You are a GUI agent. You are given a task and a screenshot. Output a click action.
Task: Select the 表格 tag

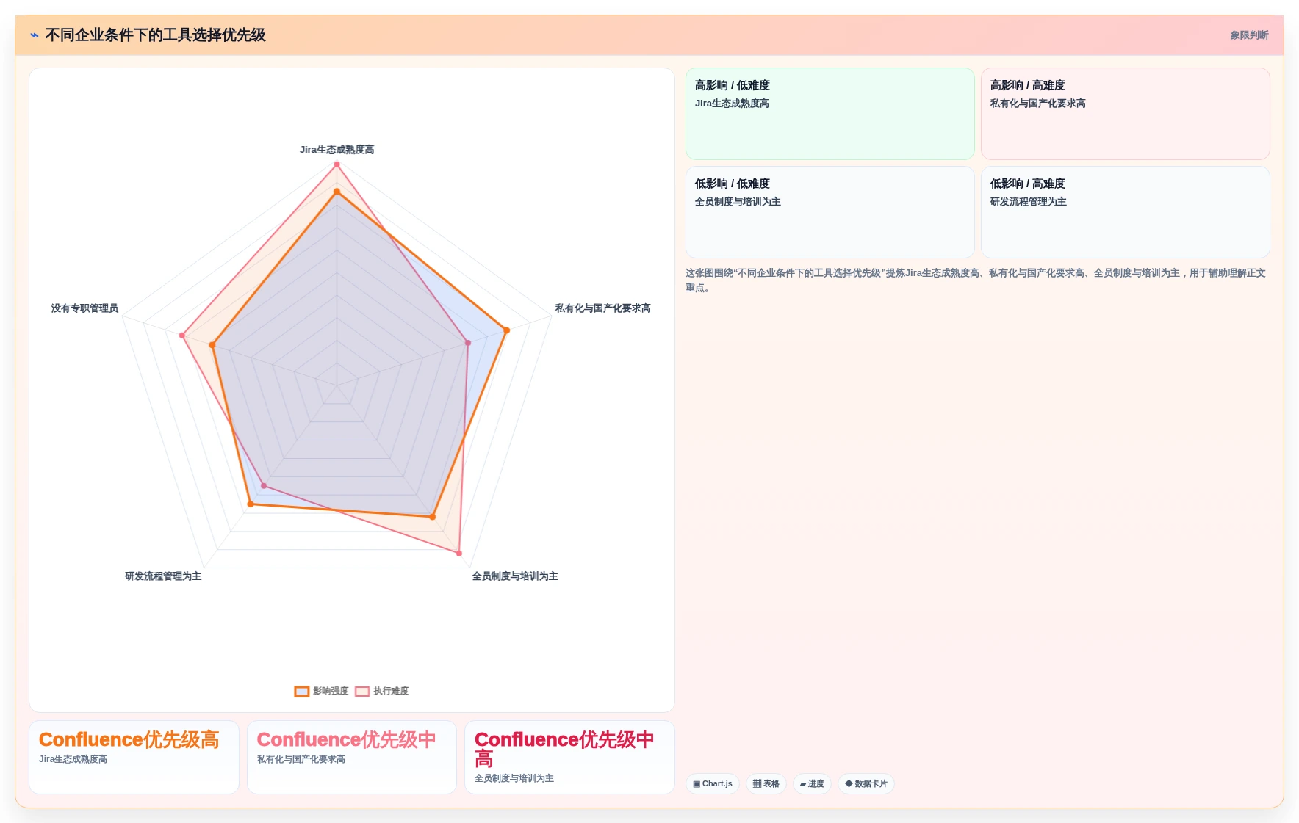766,783
